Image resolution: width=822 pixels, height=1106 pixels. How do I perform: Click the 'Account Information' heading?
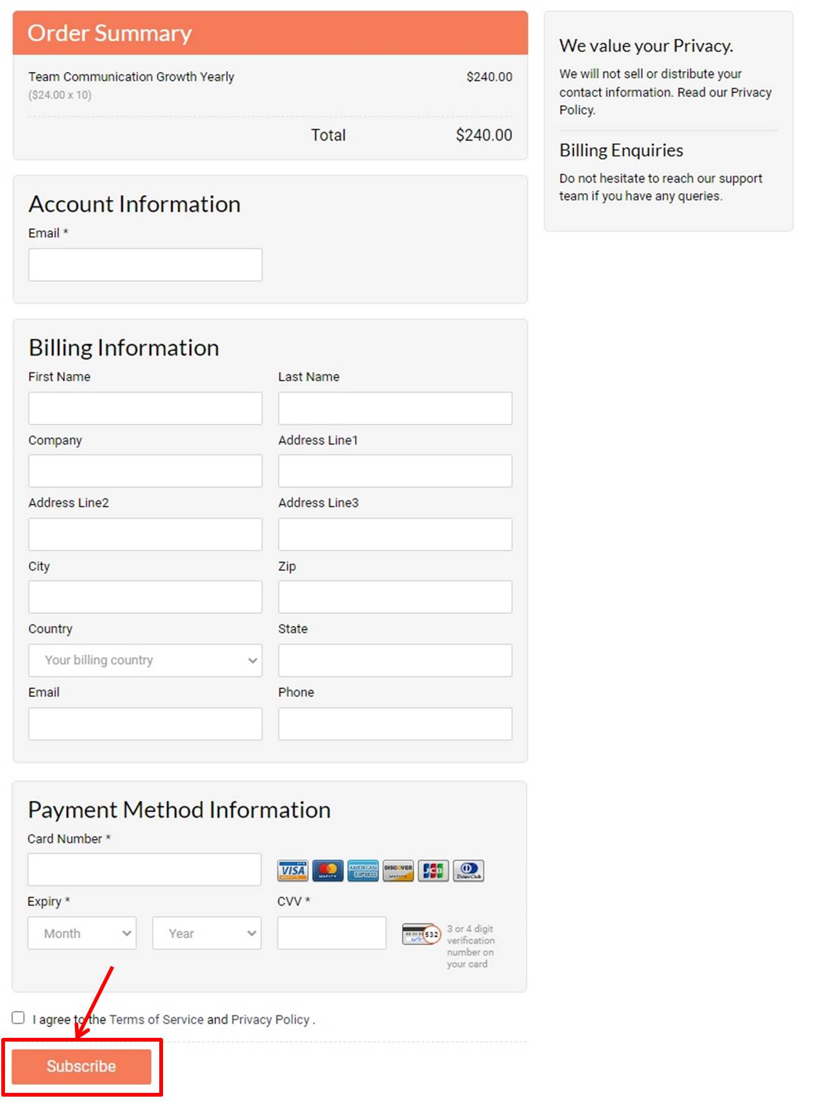click(x=134, y=204)
